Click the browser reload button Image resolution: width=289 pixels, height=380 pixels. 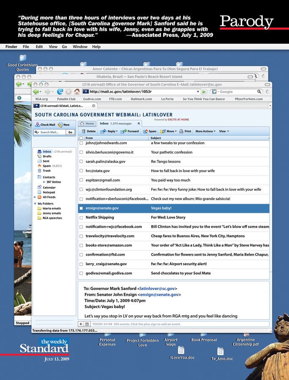point(60,91)
